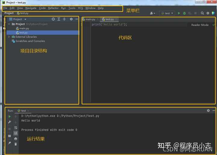Click 'Process finished with exit code 0' output
Screen dimensions: 217x155
(49, 130)
